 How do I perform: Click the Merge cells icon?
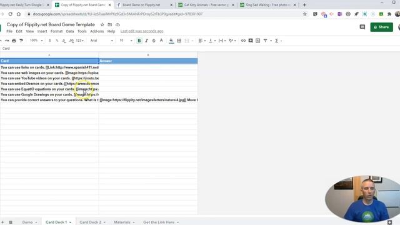click(x=187, y=41)
